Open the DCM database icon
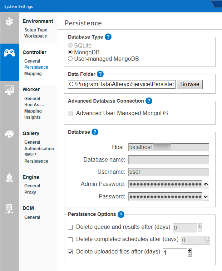 click(x=9, y=208)
